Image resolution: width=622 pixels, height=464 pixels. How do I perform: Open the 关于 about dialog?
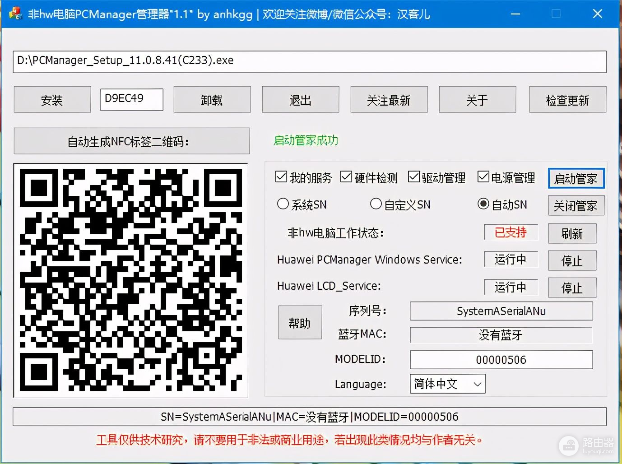click(x=478, y=100)
